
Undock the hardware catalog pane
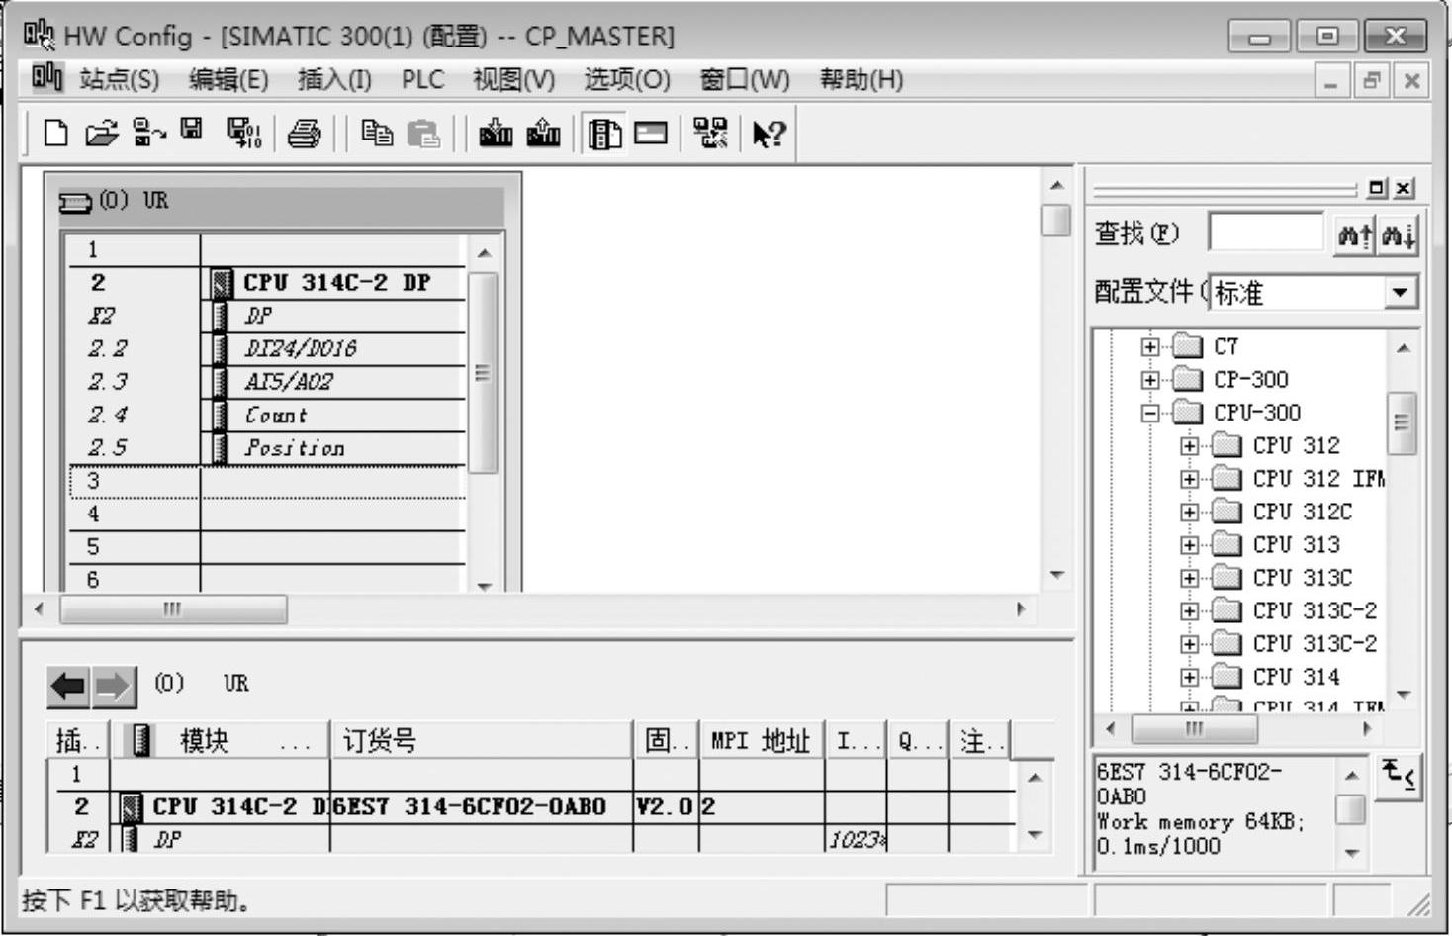(1377, 188)
